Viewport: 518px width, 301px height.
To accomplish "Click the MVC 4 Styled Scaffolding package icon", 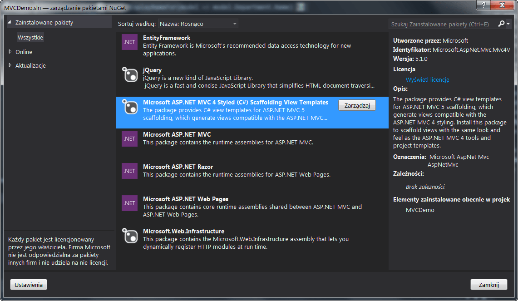I will coord(129,106).
